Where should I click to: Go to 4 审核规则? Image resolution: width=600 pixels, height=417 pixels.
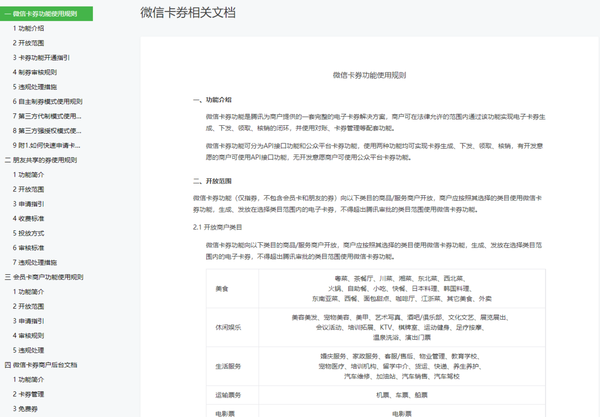click(28, 336)
